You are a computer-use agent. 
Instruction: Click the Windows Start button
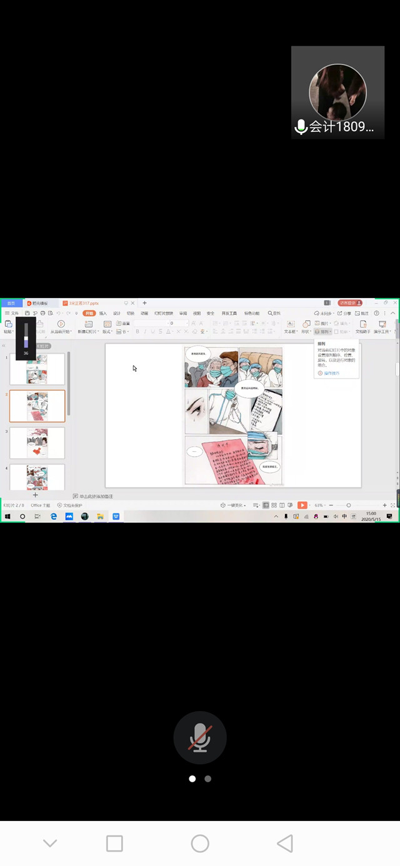8,516
